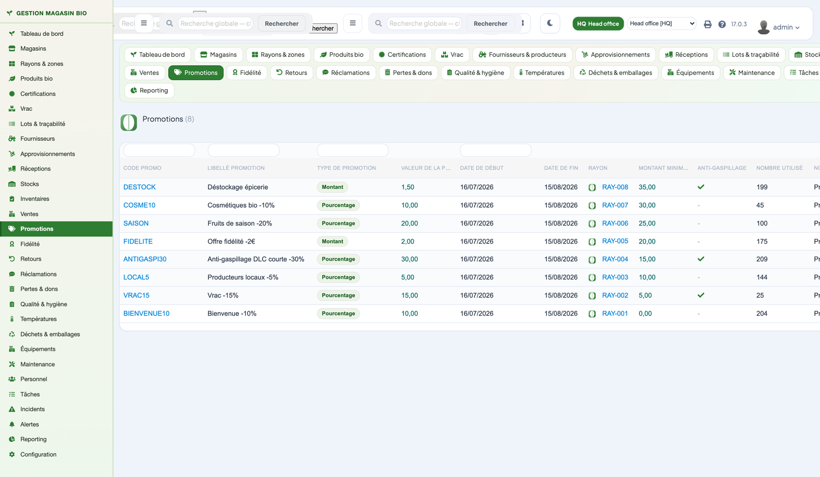Click the hamburger menu before second search bar

point(352,23)
